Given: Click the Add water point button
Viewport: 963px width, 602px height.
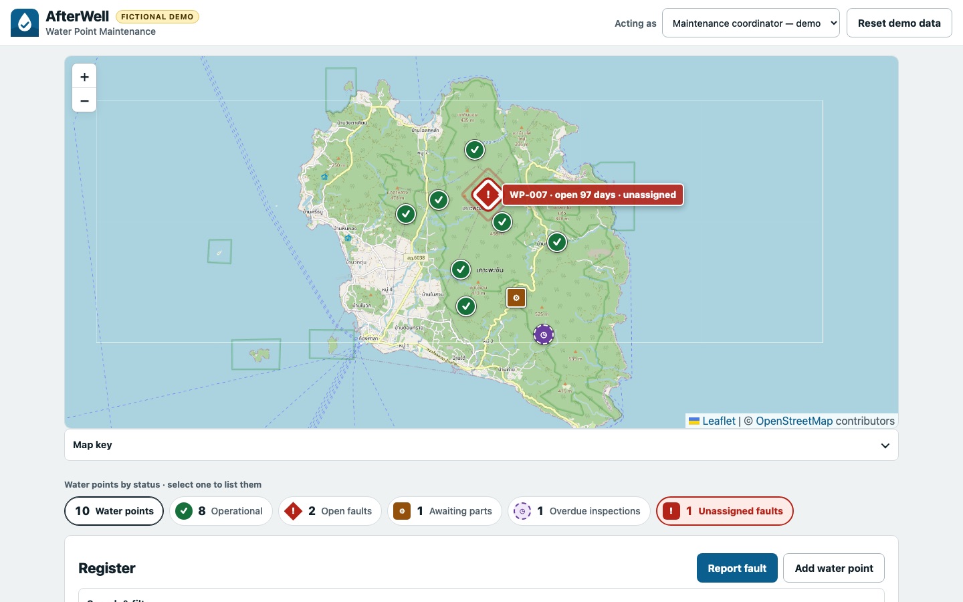Looking at the screenshot, I should (834, 568).
